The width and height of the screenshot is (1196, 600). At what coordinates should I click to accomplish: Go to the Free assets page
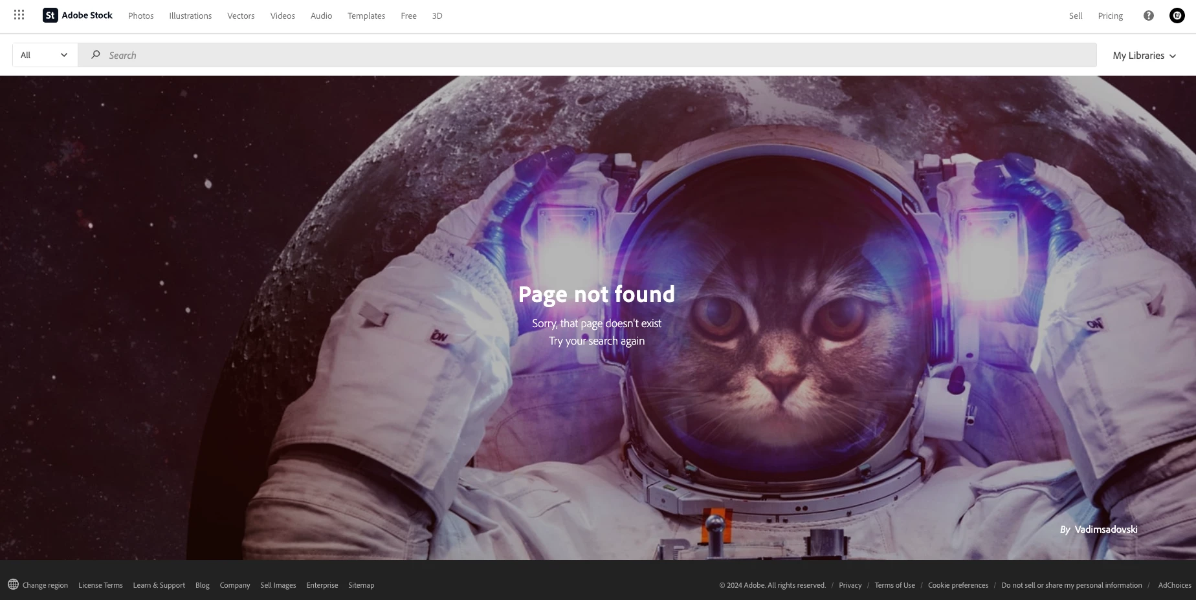pos(408,16)
